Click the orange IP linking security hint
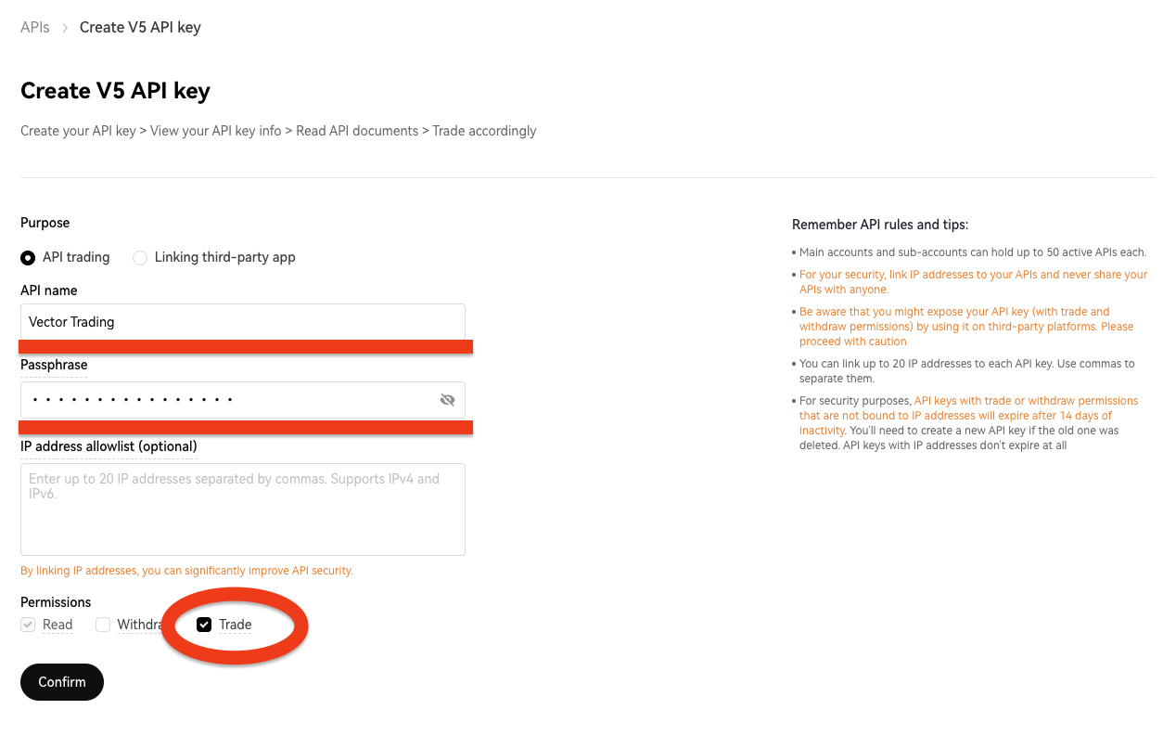 click(x=186, y=571)
